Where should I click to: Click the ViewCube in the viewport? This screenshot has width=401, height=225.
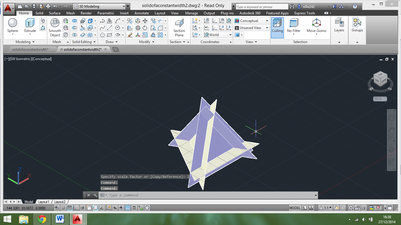tap(380, 80)
